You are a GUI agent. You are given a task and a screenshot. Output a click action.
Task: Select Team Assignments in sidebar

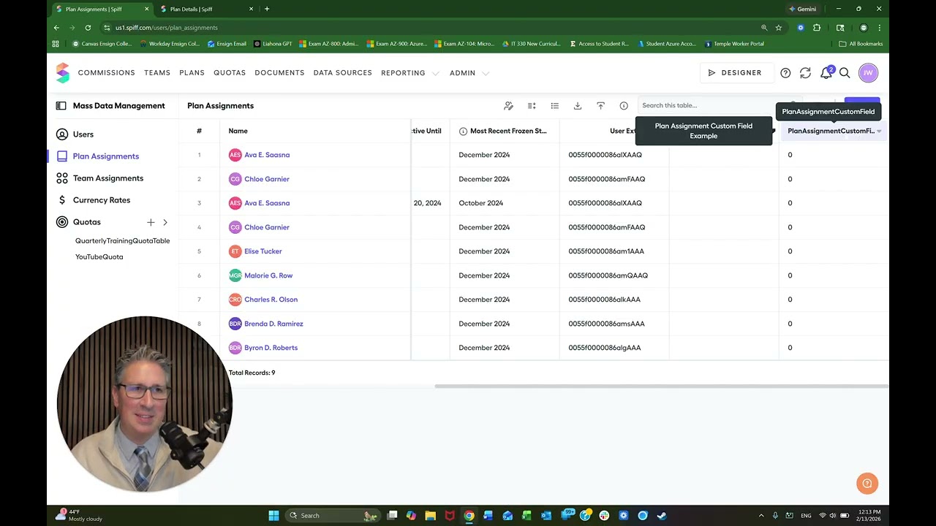(108, 178)
